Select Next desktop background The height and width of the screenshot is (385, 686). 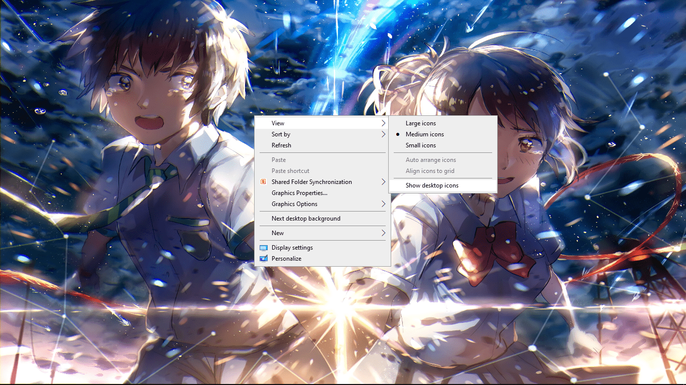point(306,219)
